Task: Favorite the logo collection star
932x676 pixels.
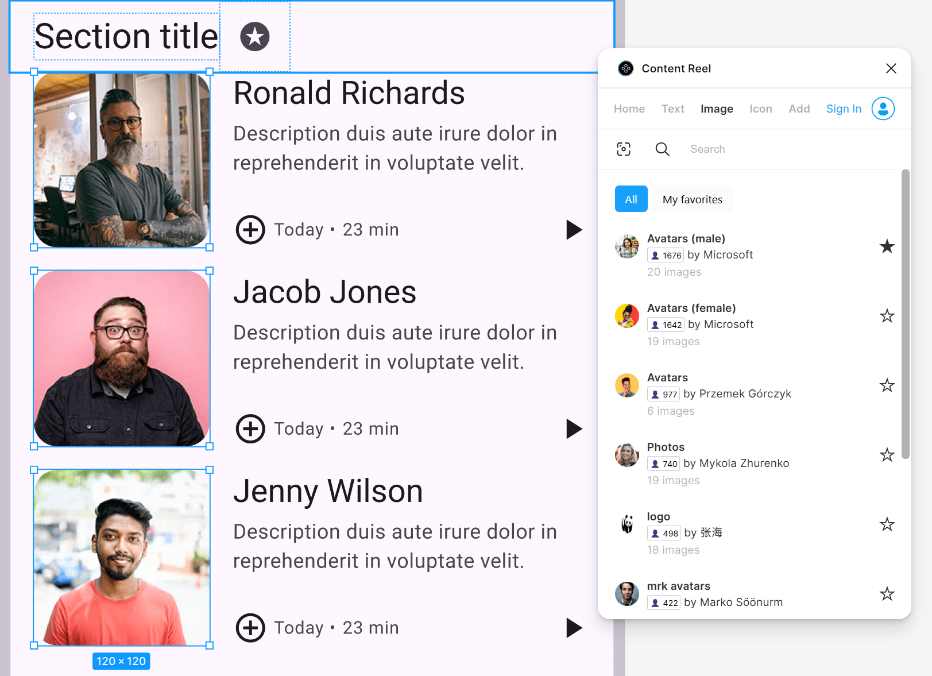Action: coord(887,524)
